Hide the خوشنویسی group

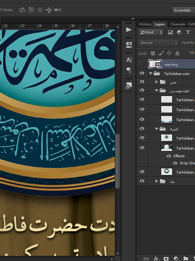(x=142, y=90)
